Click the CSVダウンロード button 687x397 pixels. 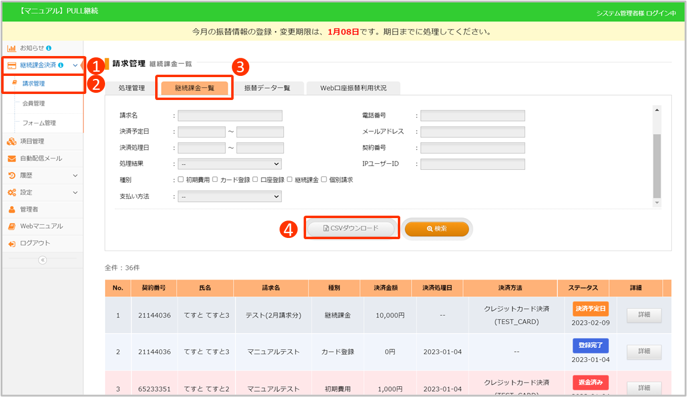(x=351, y=228)
